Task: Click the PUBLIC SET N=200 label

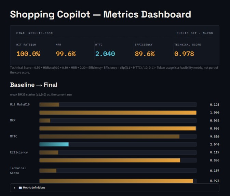Action: (x=194, y=33)
